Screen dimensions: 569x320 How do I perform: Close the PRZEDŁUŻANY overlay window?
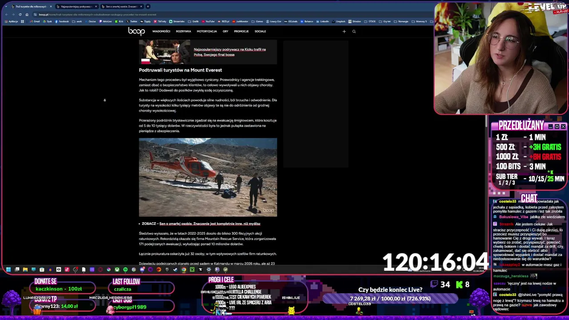[563, 127]
